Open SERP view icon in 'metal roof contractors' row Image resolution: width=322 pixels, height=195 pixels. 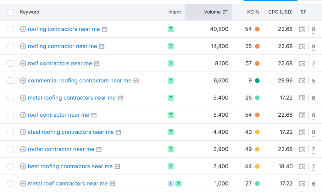pyautogui.click(x=302, y=184)
